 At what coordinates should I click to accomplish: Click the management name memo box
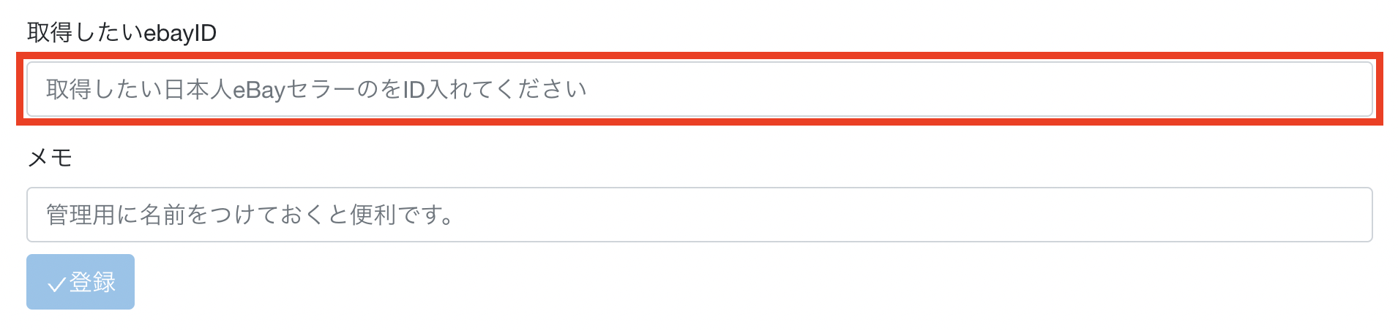[x=699, y=215]
